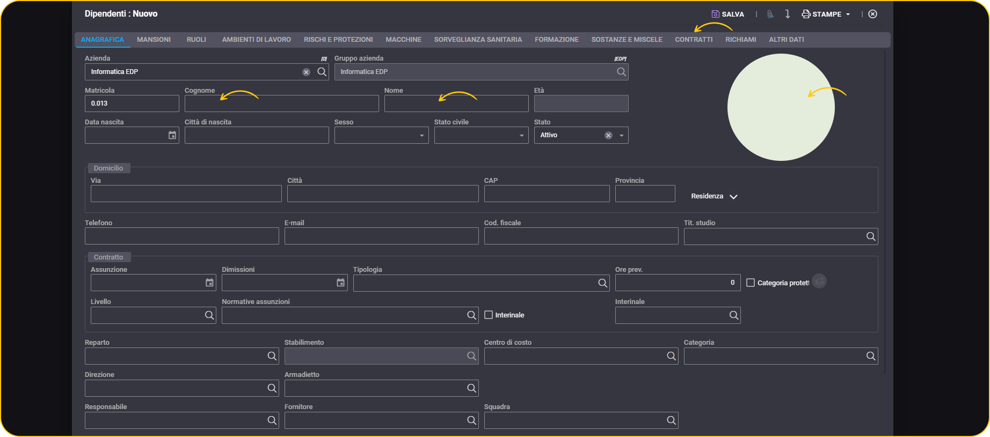
Task: Click the Direzione search icon
Action: (x=272, y=388)
